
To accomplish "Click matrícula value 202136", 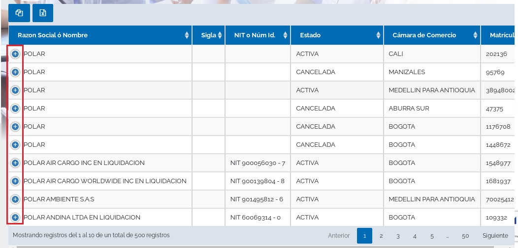I will (496, 54).
